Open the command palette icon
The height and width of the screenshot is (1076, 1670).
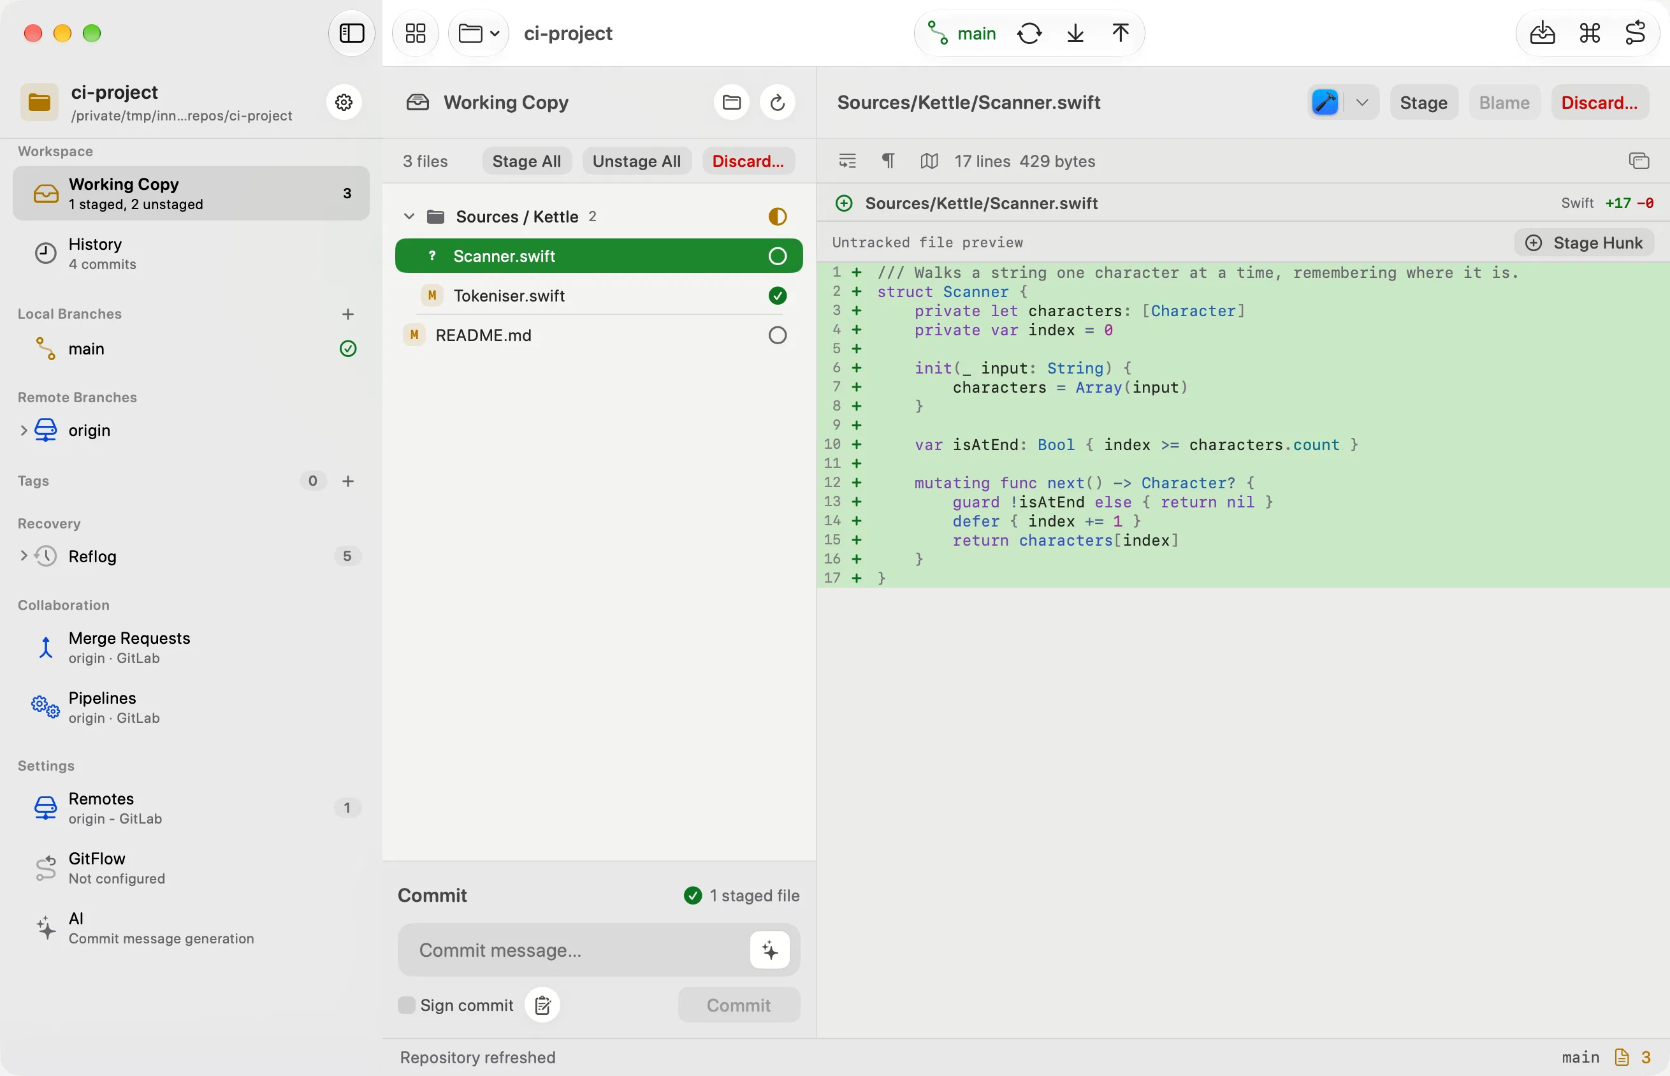[x=1590, y=33]
